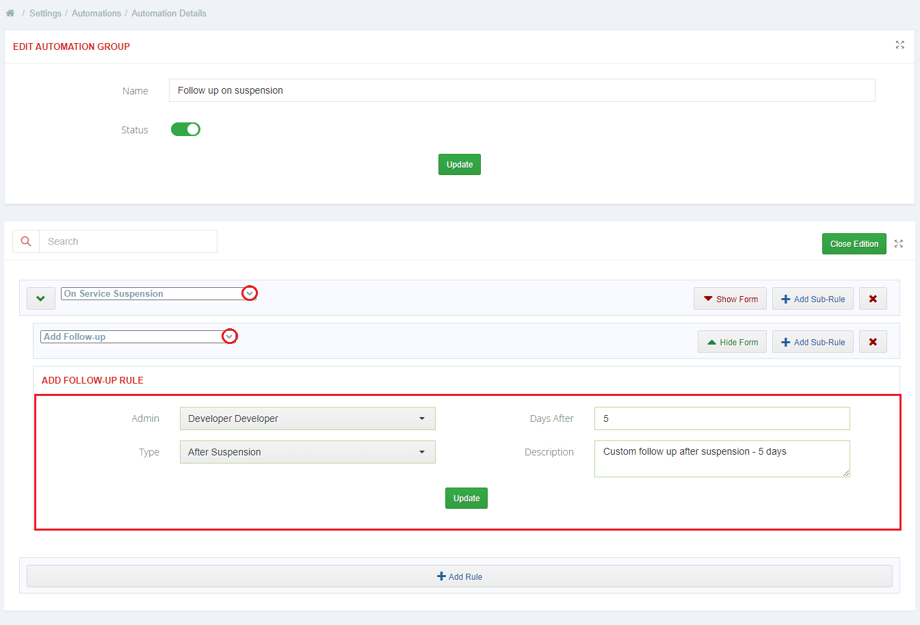Viewport: 920px width, 625px height.
Task: Open the Add Follow-up dropdown
Action: coord(138,336)
